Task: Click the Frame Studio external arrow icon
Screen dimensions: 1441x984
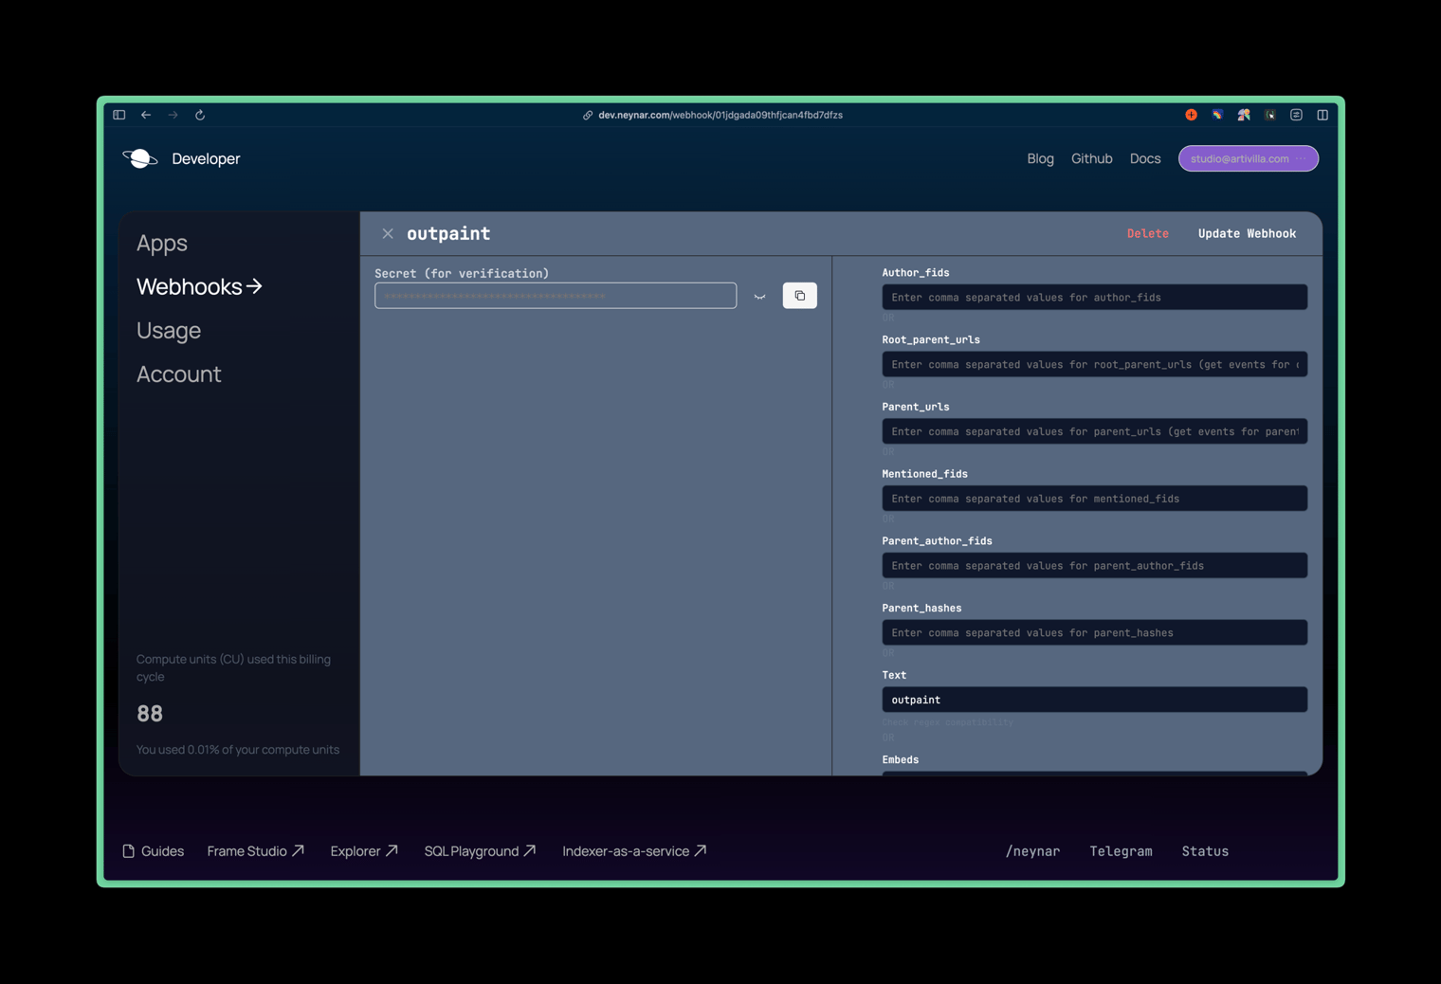Action: pos(298,850)
